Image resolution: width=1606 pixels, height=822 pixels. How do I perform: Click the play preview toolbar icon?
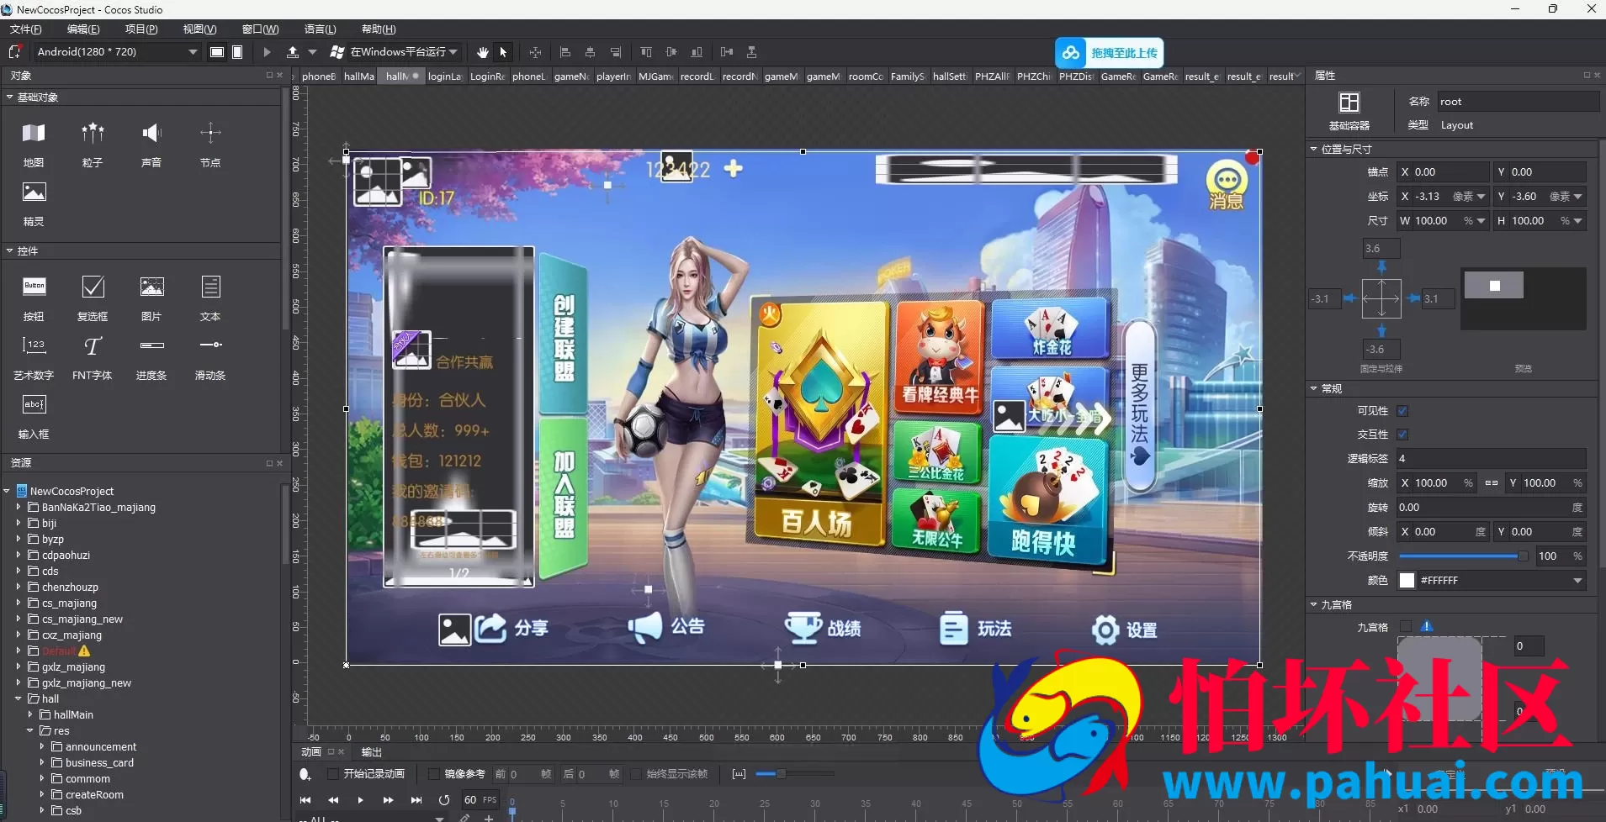(x=267, y=52)
